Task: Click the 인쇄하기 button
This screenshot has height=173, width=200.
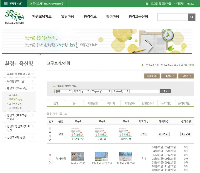Action: (152, 76)
